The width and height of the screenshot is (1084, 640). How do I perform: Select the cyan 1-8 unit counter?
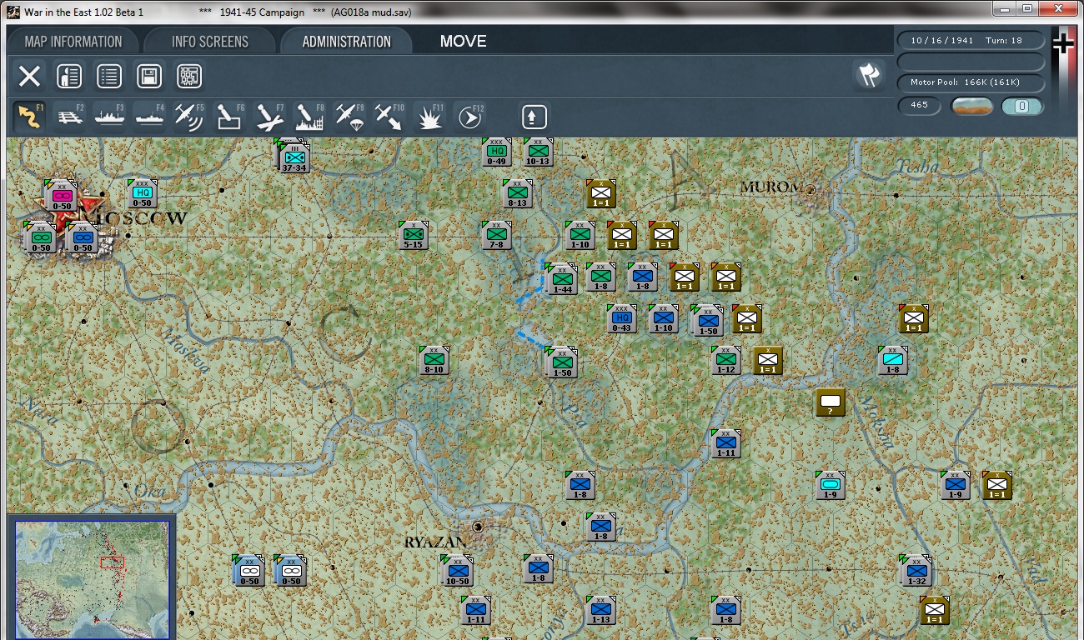point(893,361)
